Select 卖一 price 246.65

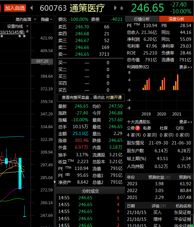pyautogui.click(x=82, y=54)
